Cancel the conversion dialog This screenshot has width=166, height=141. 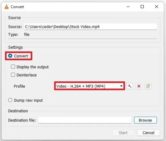point(148,133)
